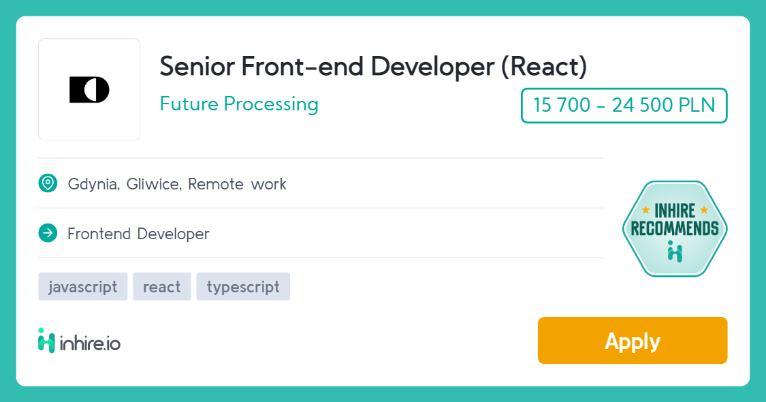Click the inhire.io wordmark text
The width and height of the screenshot is (766, 402).
(90, 344)
